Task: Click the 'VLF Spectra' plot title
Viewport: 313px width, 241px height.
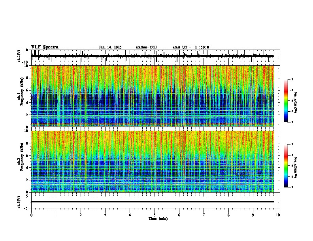Action: point(45,47)
